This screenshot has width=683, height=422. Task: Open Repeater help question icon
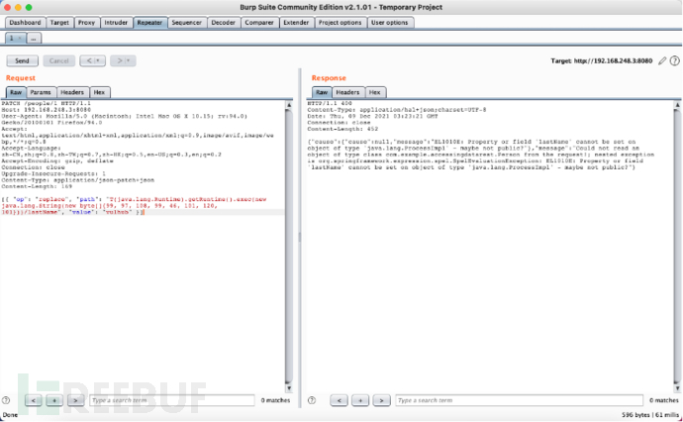tap(675, 61)
